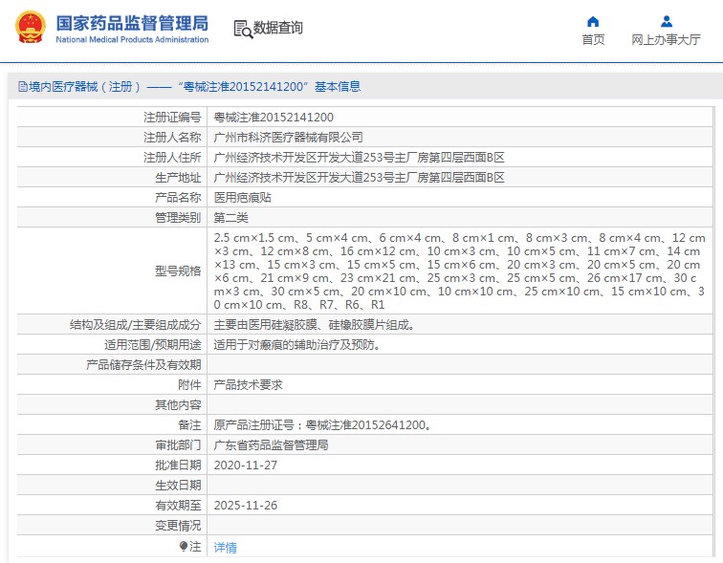This screenshot has width=723, height=563.
Task: Click the 型号规格 specifications text block
Action: [x=460, y=271]
